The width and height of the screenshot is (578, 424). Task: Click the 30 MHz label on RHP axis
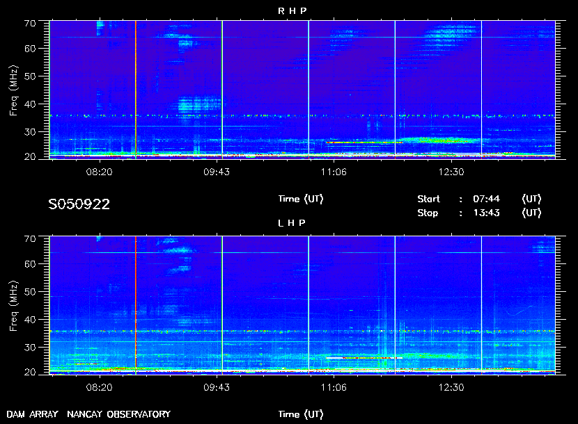[x=30, y=132]
